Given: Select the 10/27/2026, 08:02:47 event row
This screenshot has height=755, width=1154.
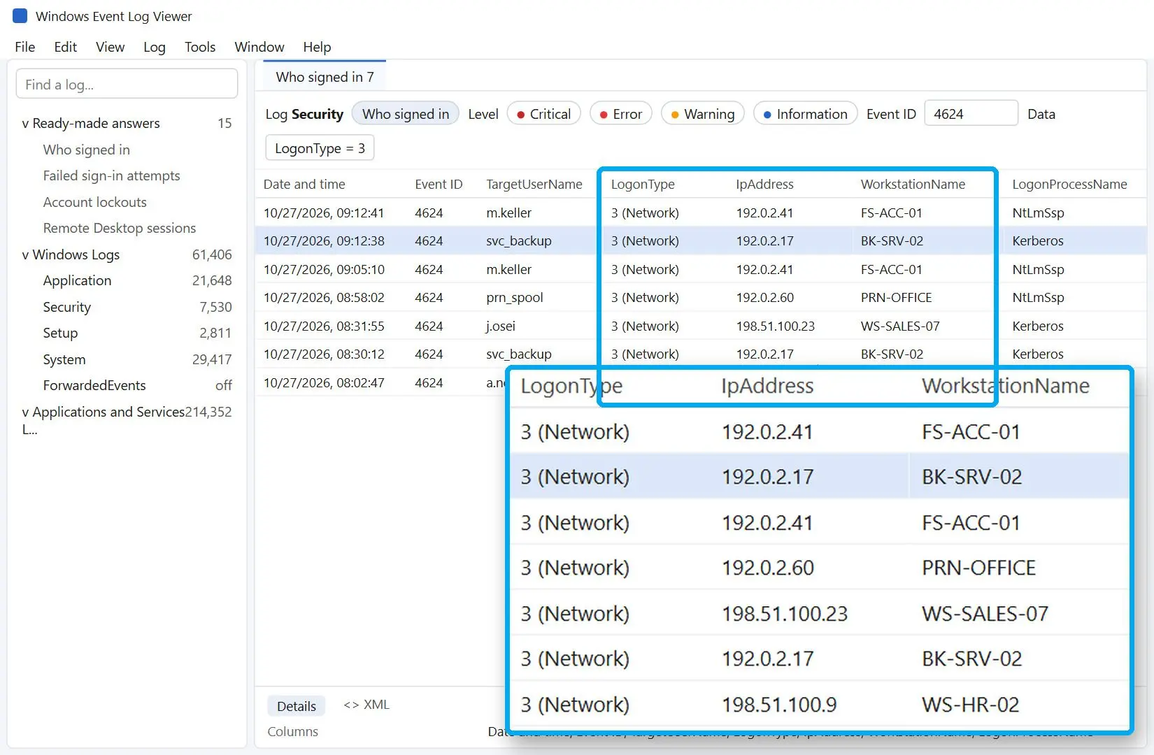Looking at the screenshot, I should pos(381,382).
